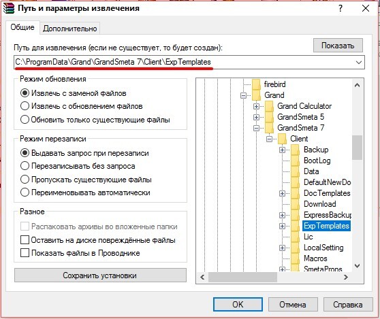Click the Download folder icon
This screenshot has width=380, height=319.
coord(295,204)
